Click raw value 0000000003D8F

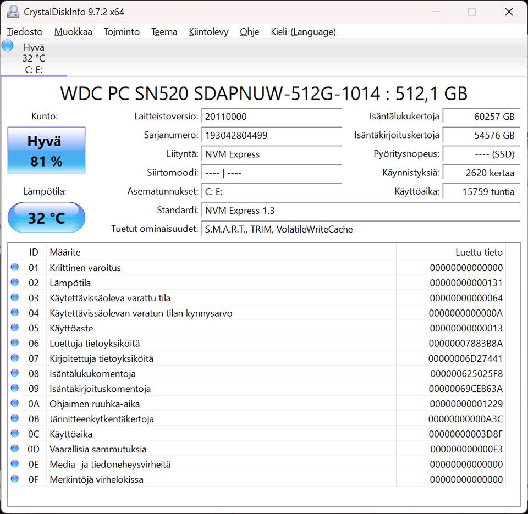[x=466, y=434]
